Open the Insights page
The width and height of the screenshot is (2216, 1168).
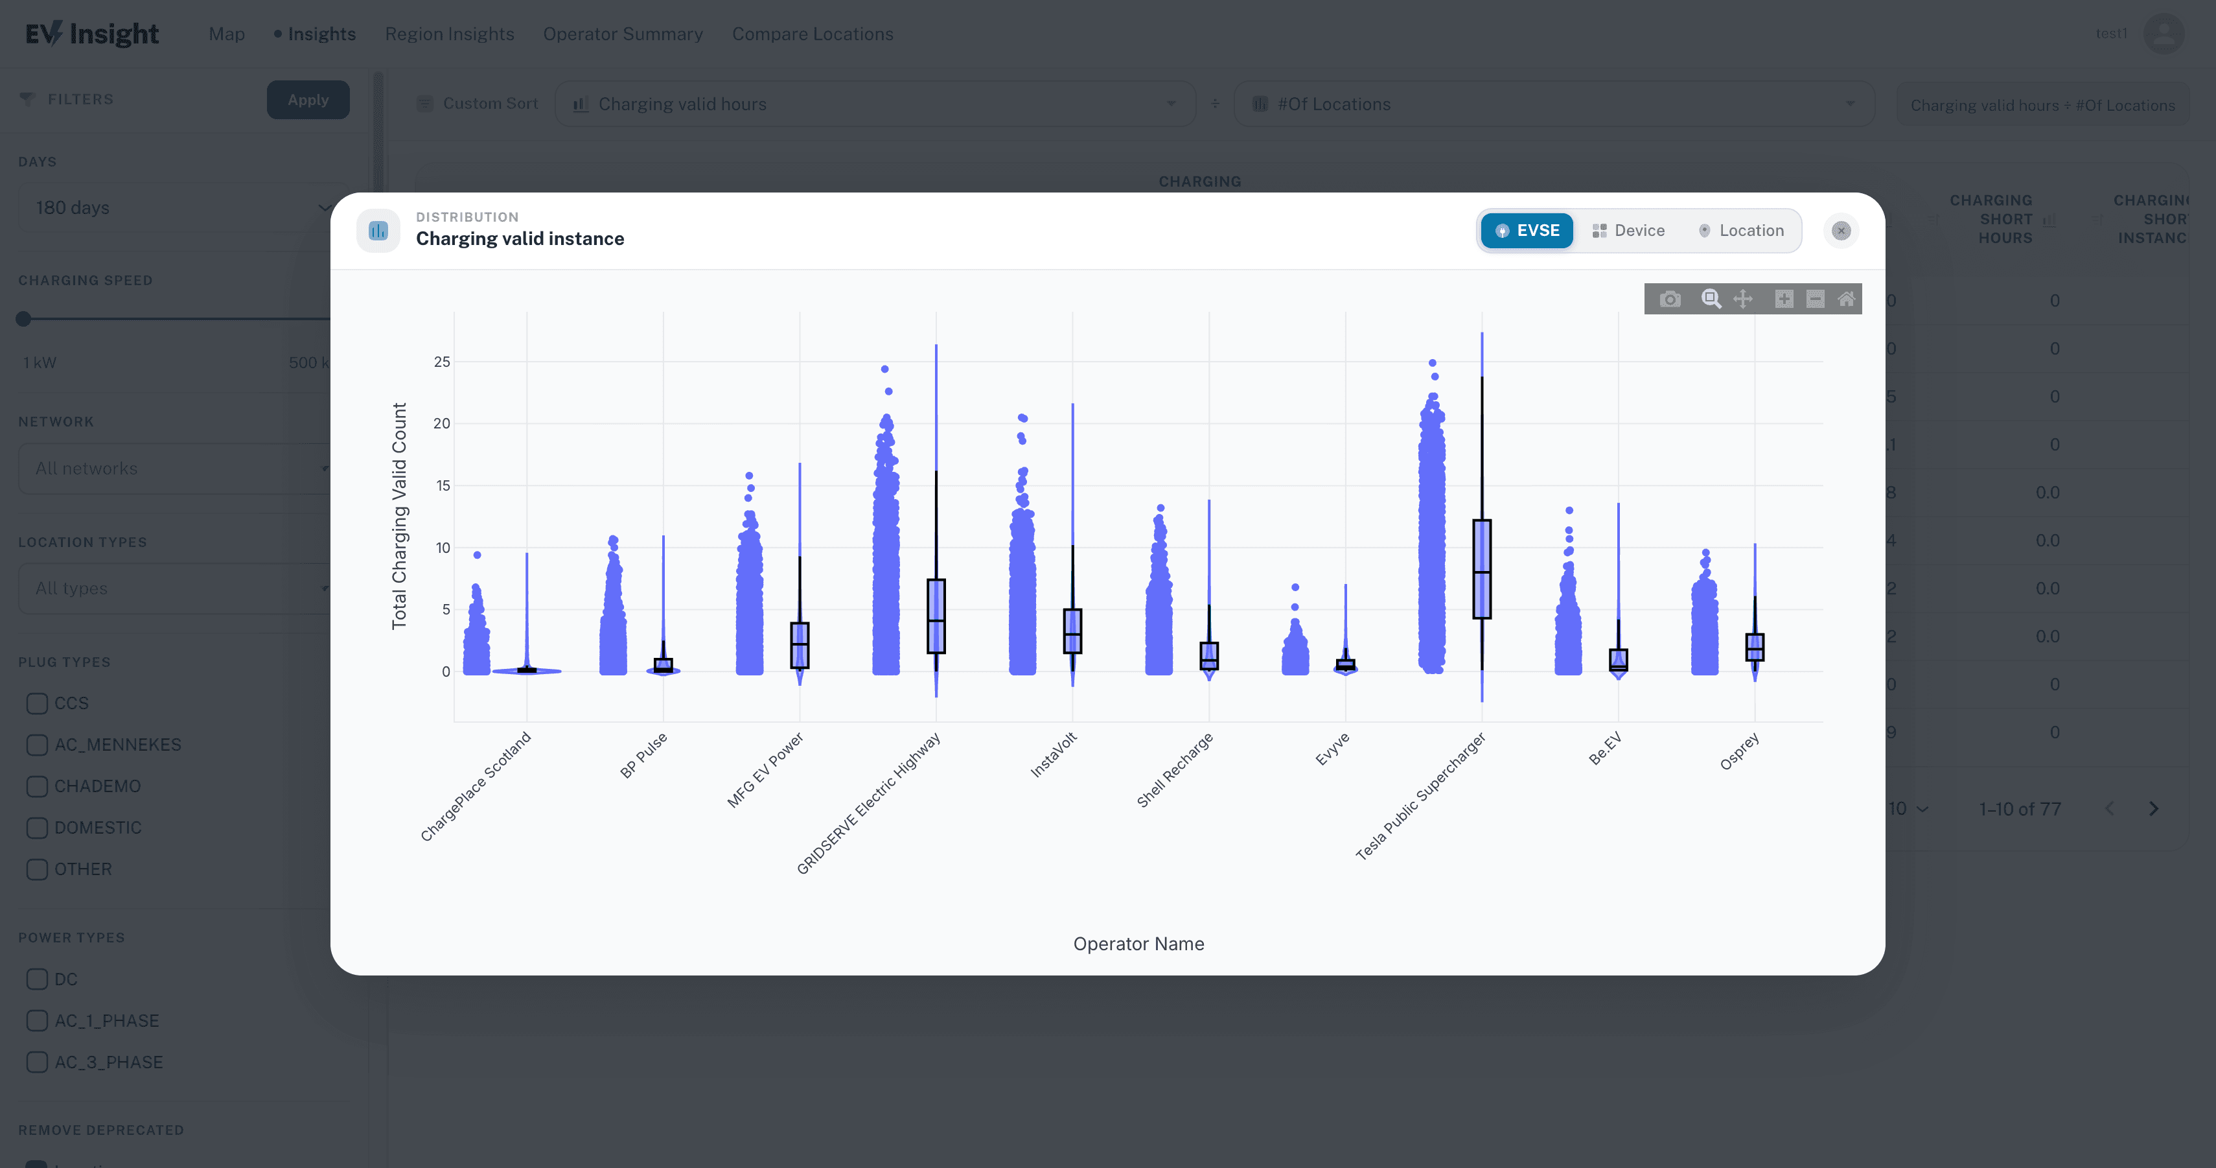coord(315,34)
